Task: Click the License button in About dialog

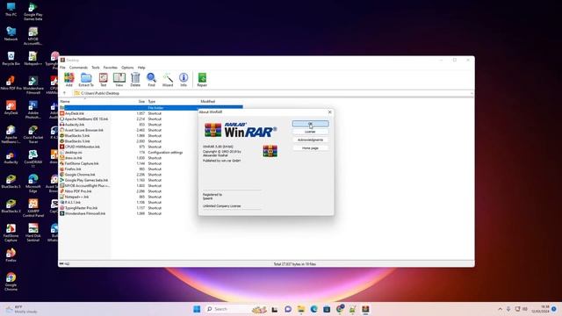Action: 310,132
